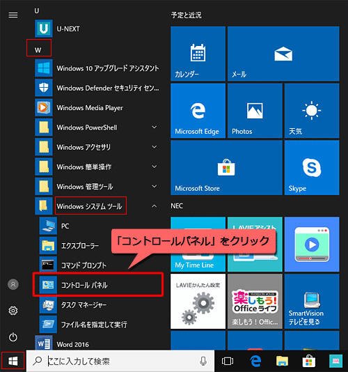Launch タスク マネージャー icon
The width and height of the screenshot is (348, 372).
coord(48,304)
